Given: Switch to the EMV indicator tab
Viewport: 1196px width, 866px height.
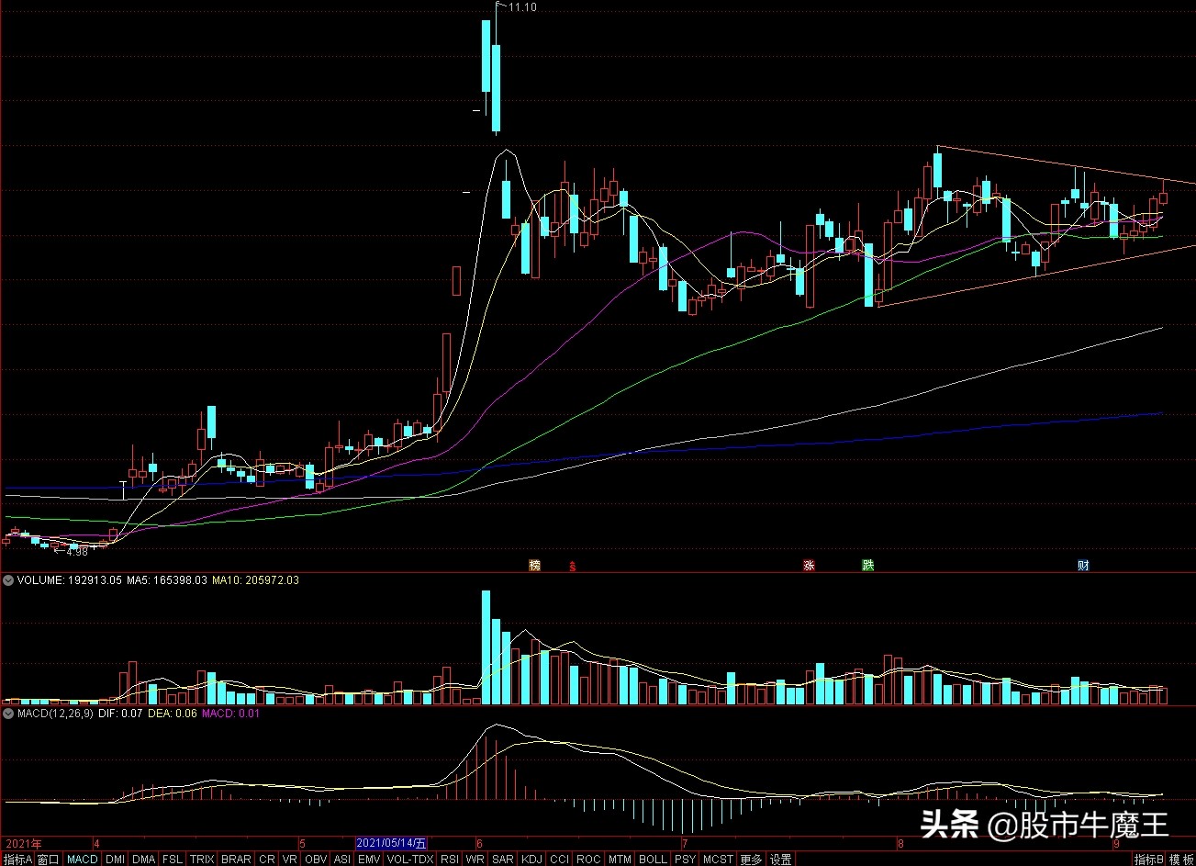Looking at the screenshot, I should coord(369,860).
